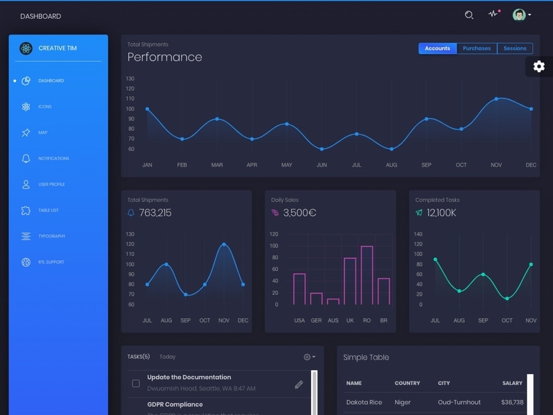The width and height of the screenshot is (553, 415).
Task: Click the Creative Tim logo icon
Action: point(26,48)
